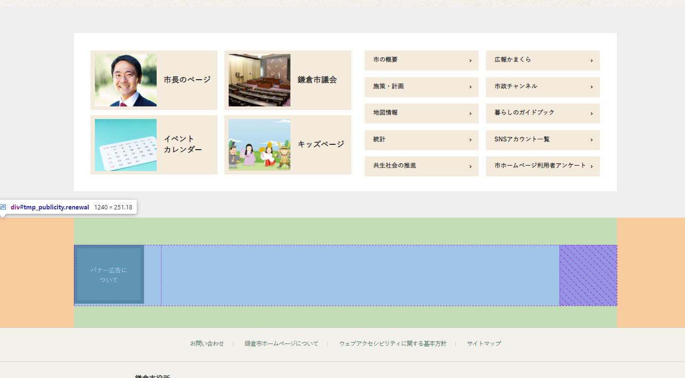
Task: Open SNSアカウント一覧 page
Action: coord(522,139)
